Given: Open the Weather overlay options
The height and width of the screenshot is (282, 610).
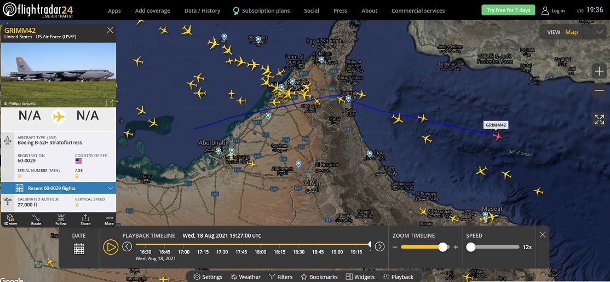Looking at the screenshot, I should [x=245, y=277].
